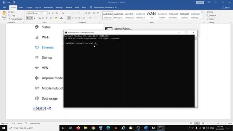Screen dimensions: 233x131
Task: Expand the Styles gallery
Action: point(202,18)
